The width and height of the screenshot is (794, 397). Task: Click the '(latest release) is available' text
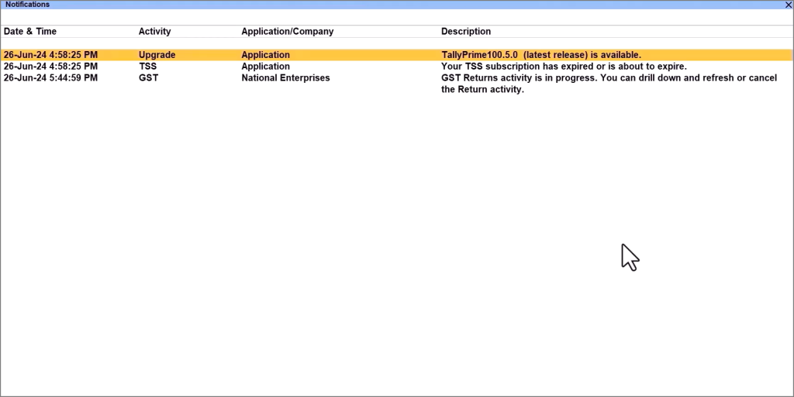click(x=582, y=55)
